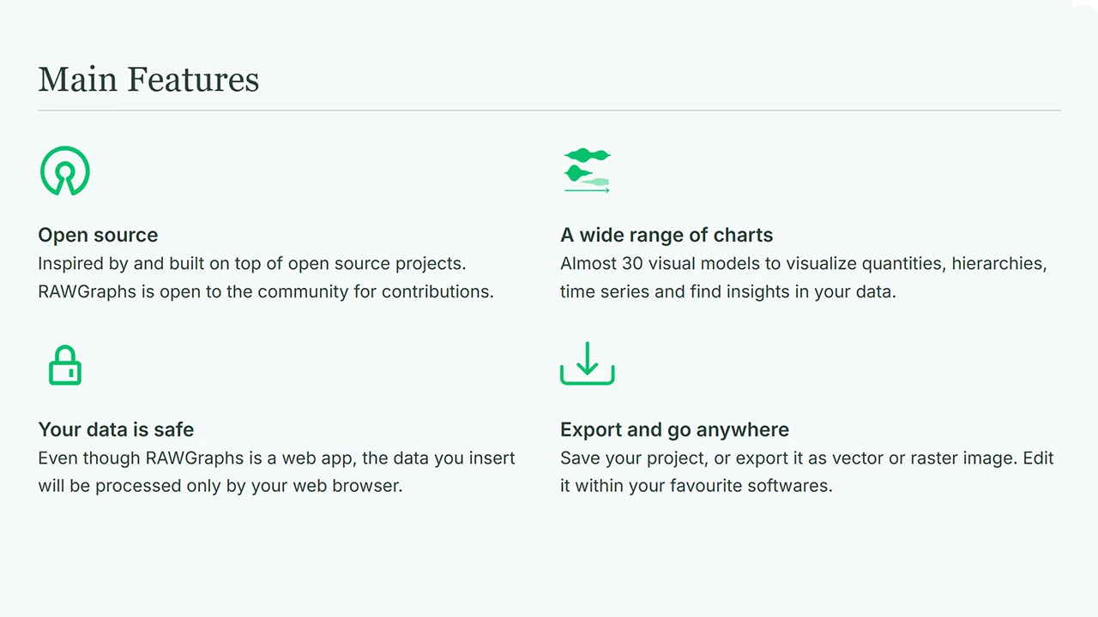Click the word "Edit" in export description

[1038, 458]
